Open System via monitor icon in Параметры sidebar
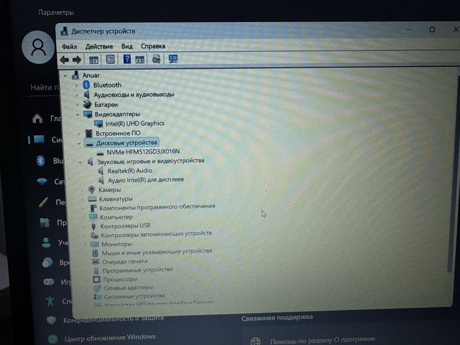Image resolution: width=460 pixels, height=345 pixels. point(39,139)
